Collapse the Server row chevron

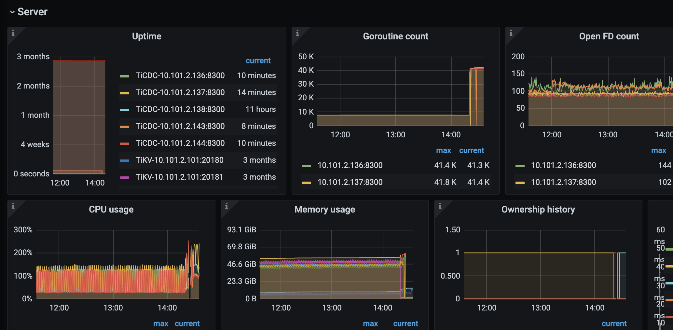[x=12, y=12]
